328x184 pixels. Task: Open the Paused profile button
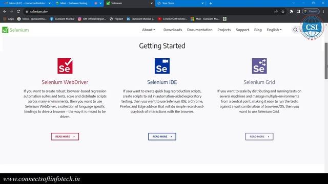tap(311, 11)
